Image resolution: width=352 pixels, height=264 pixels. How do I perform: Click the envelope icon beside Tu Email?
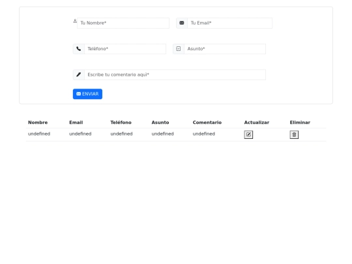click(182, 23)
